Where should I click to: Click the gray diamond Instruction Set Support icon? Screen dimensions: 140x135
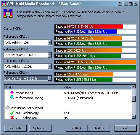(x=7, y=108)
